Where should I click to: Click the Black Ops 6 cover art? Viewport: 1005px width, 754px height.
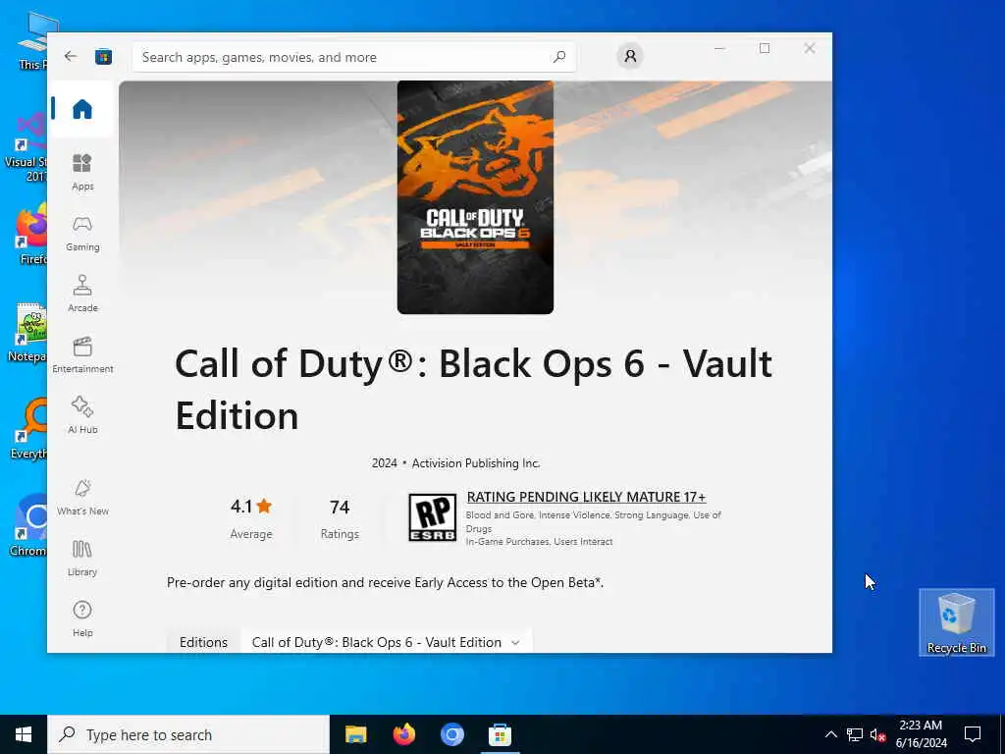coord(475,197)
